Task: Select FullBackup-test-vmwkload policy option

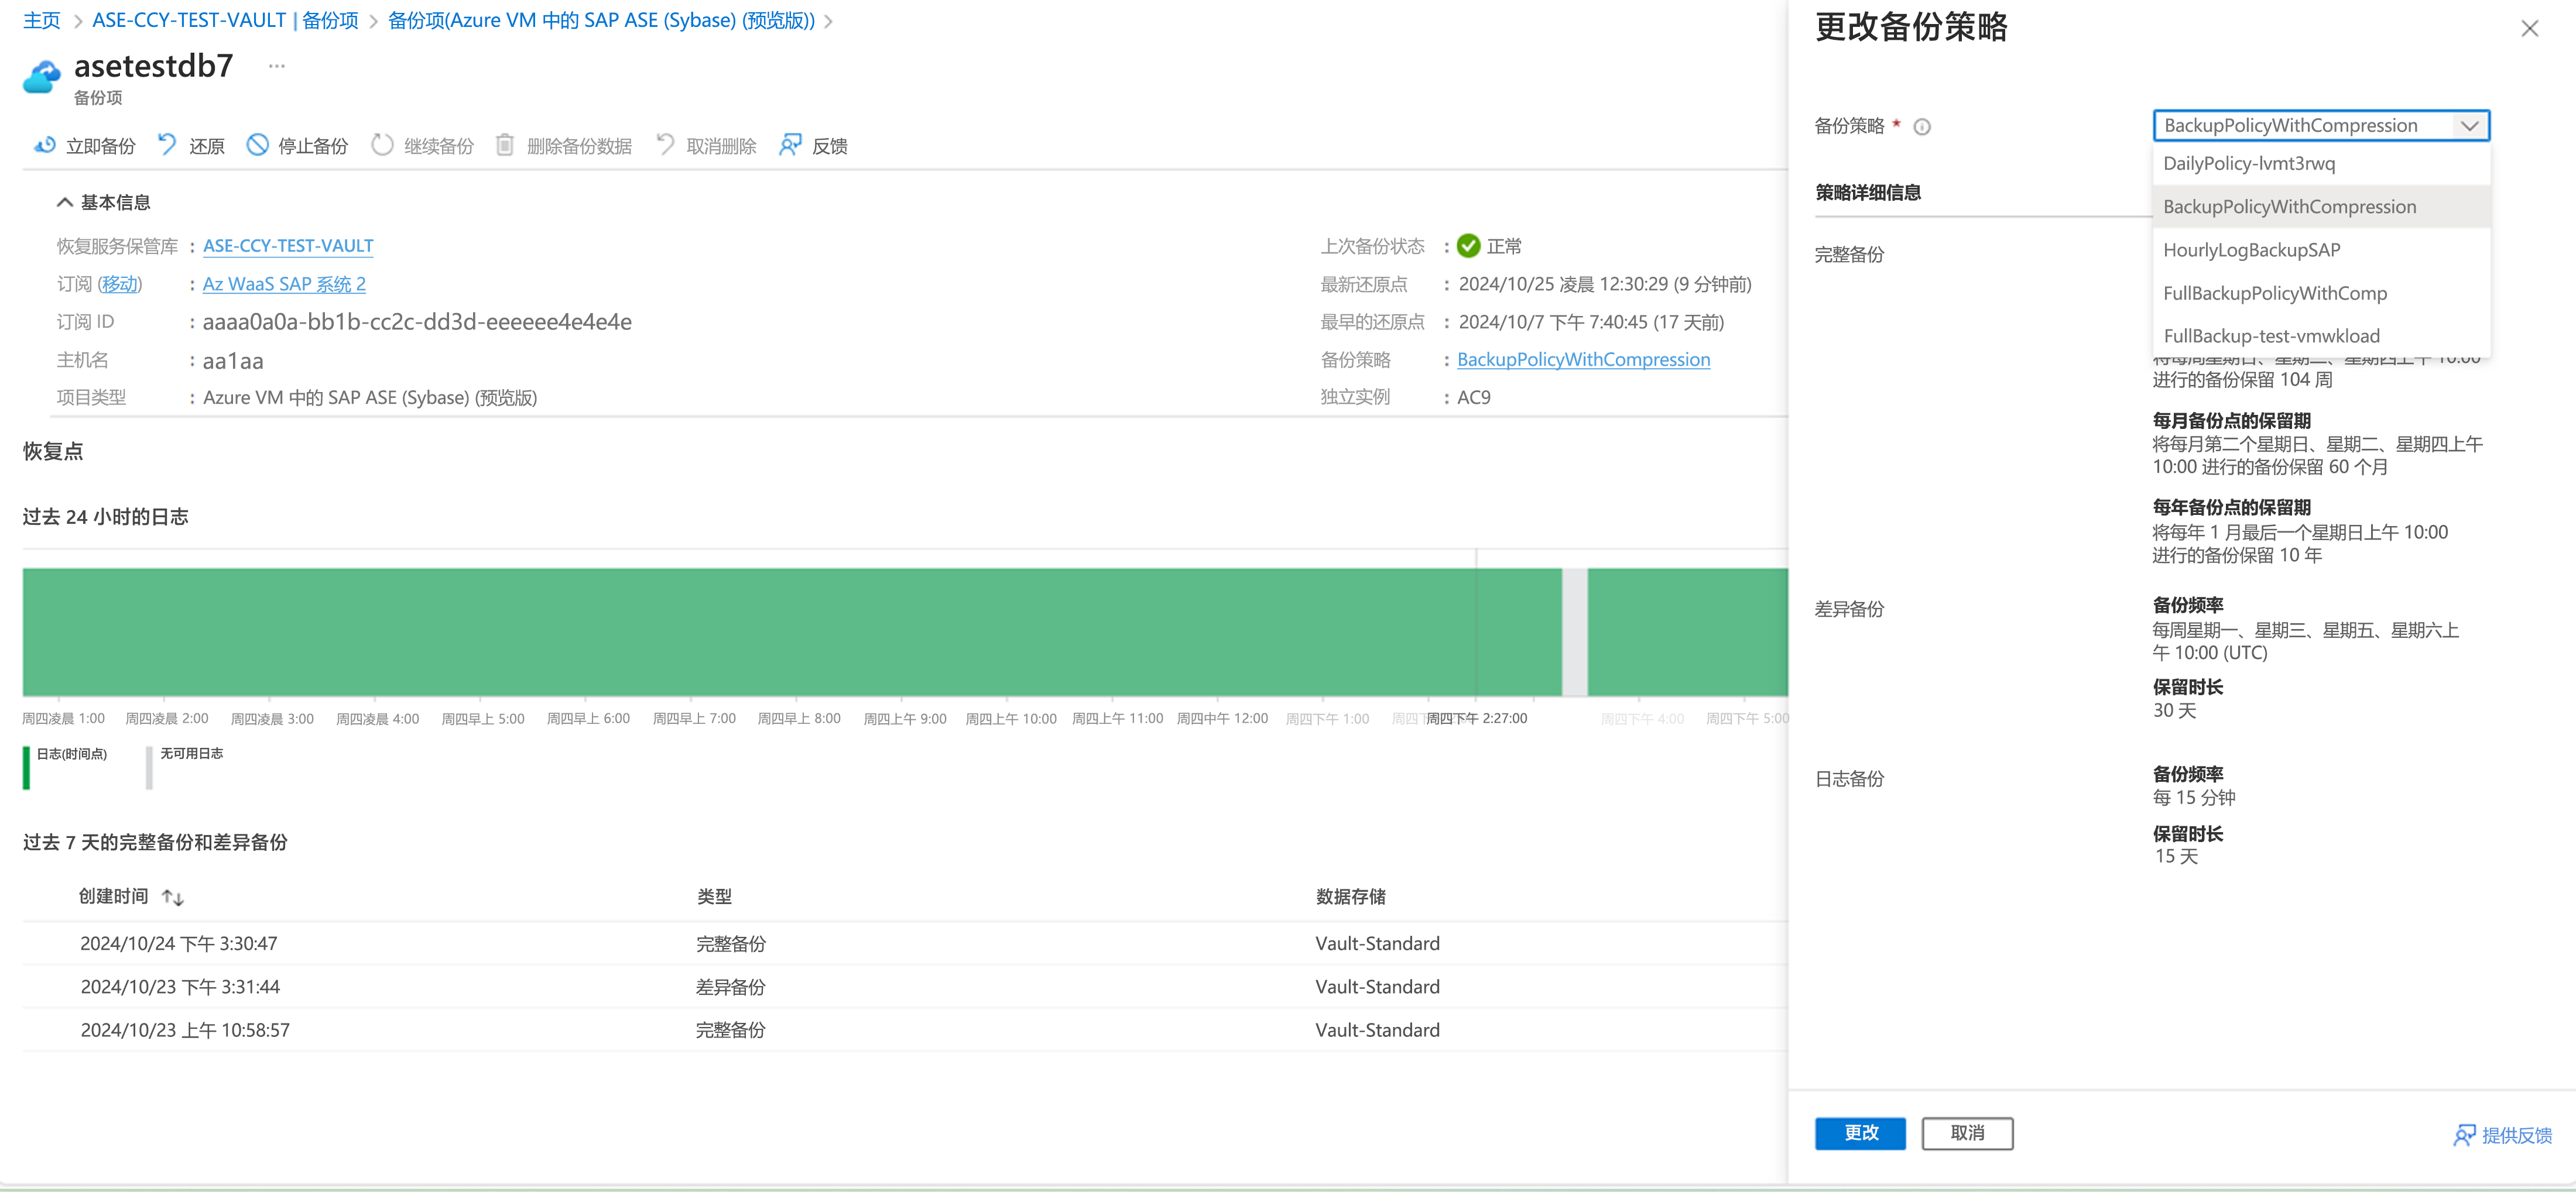Action: (x=2270, y=336)
